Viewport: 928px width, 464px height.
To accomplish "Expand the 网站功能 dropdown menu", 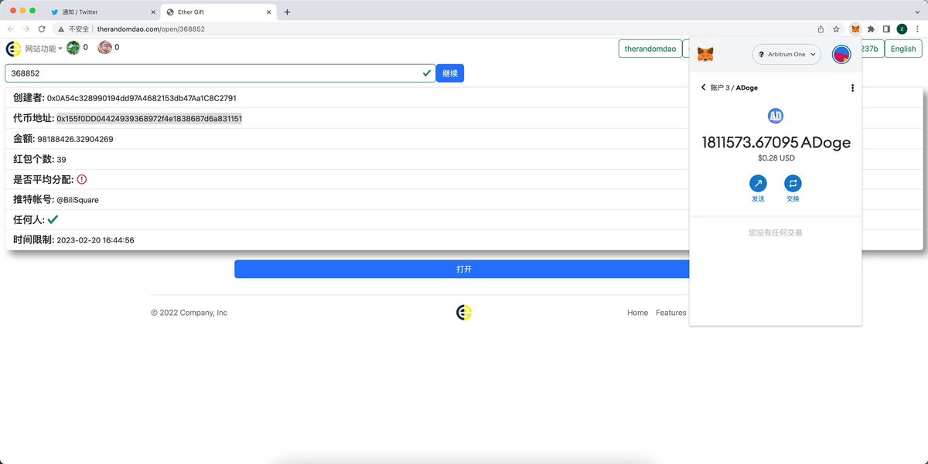I will pyautogui.click(x=43, y=49).
